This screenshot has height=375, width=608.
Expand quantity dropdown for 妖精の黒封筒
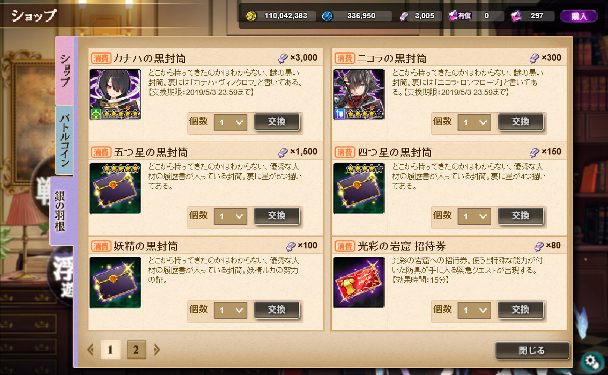pyautogui.click(x=231, y=310)
